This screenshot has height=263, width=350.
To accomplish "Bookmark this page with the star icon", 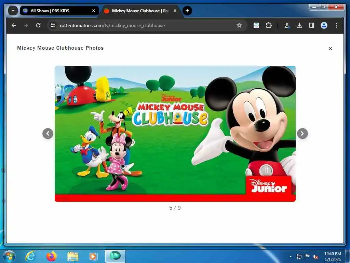I will tap(239, 25).
